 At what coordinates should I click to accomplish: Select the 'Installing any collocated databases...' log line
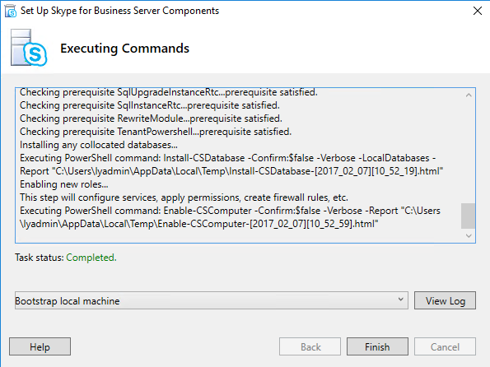[x=99, y=145]
